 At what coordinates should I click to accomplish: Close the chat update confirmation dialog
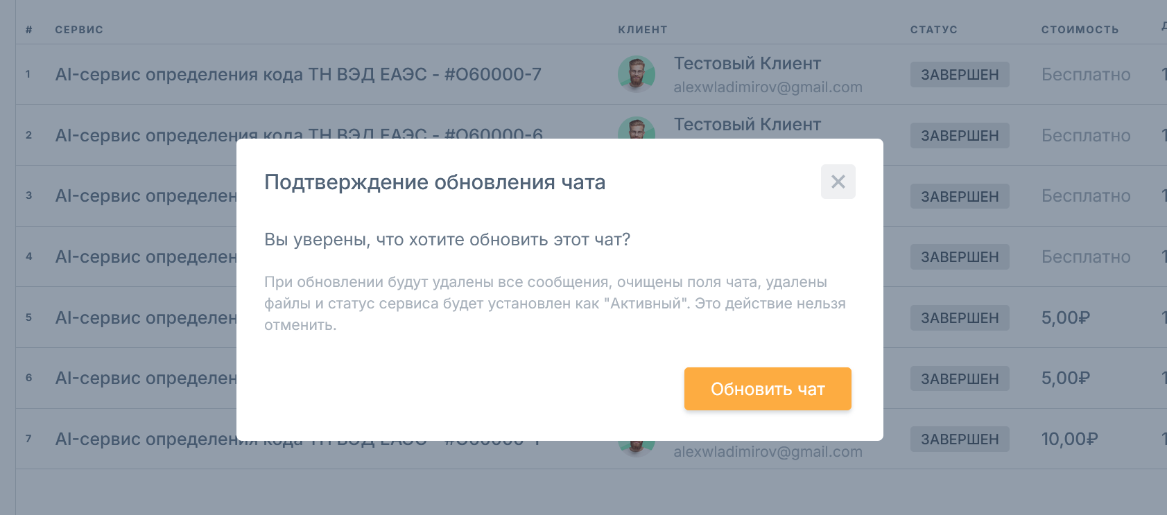[x=838, y=182]
